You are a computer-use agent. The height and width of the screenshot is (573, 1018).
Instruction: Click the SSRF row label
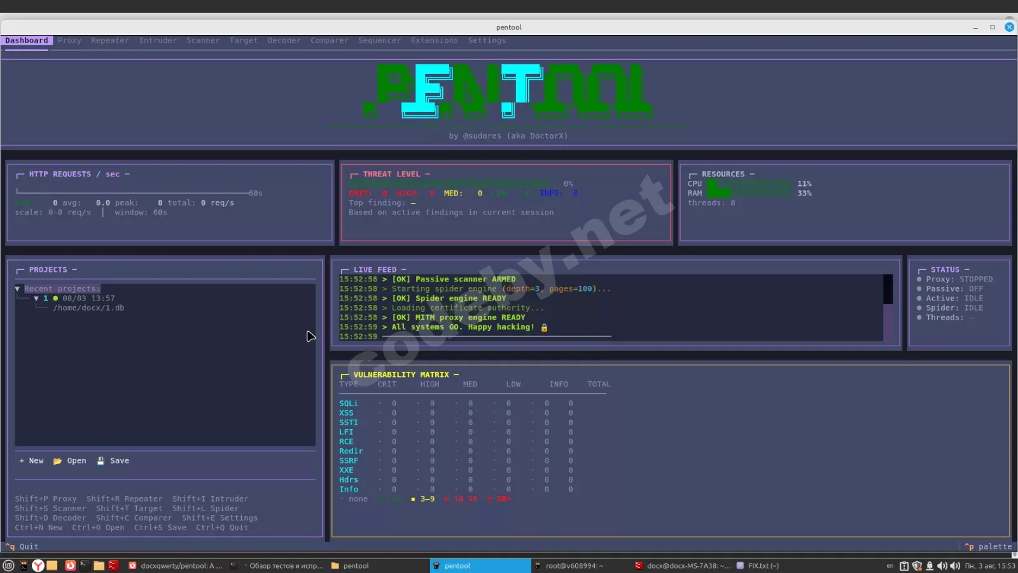pos(349,461)
